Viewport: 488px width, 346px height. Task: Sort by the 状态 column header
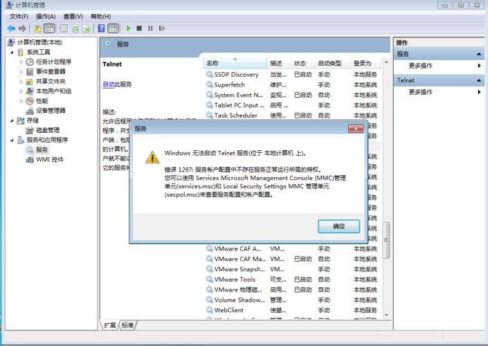(x=303, y=63)
